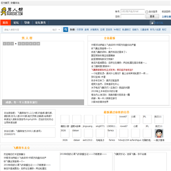Open the cartoon avatar of the last member

pyautogui.click(x=159, y=133)
